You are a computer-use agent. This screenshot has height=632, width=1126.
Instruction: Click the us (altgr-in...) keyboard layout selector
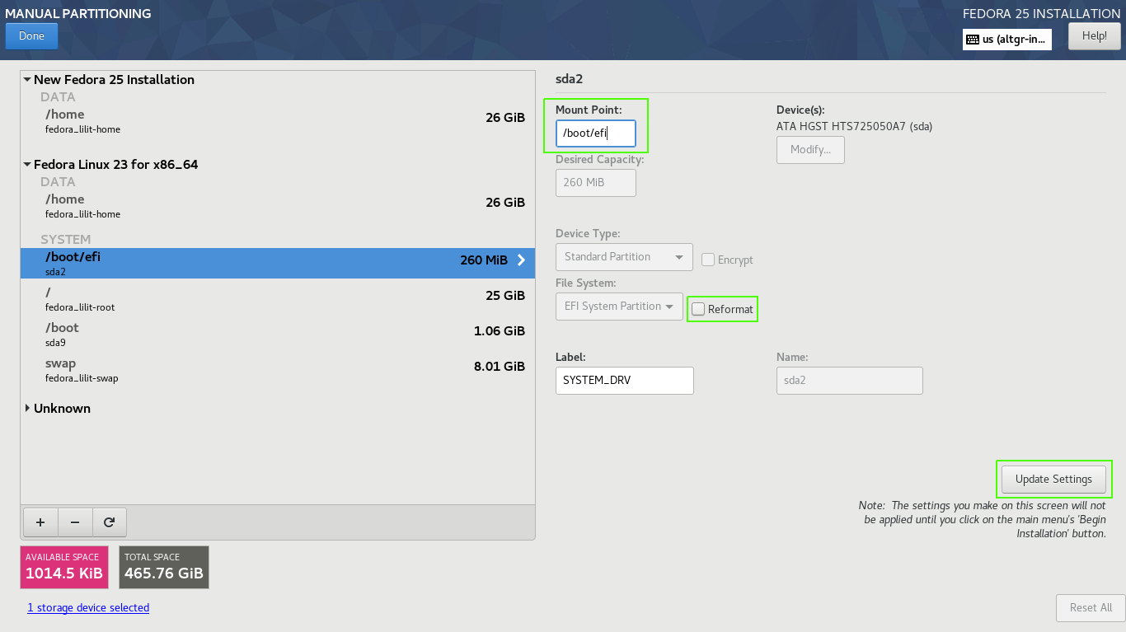1007,39
